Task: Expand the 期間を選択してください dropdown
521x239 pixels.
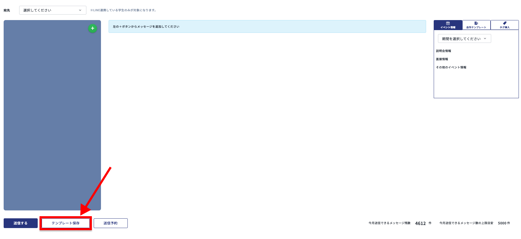Action: pos(464,39)
